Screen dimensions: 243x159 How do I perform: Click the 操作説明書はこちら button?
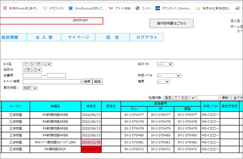pyautogui.click(x=171, y=23)
